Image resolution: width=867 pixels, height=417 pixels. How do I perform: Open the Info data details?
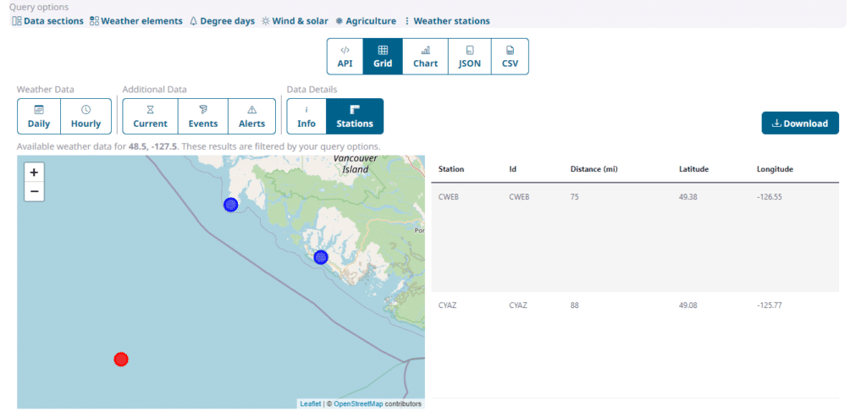306,117
